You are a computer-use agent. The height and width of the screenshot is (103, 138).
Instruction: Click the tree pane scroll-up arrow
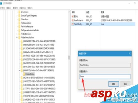coord(69,12)
